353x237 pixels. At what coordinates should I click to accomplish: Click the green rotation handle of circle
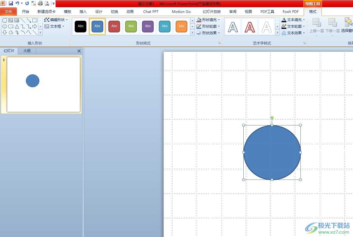272,118
